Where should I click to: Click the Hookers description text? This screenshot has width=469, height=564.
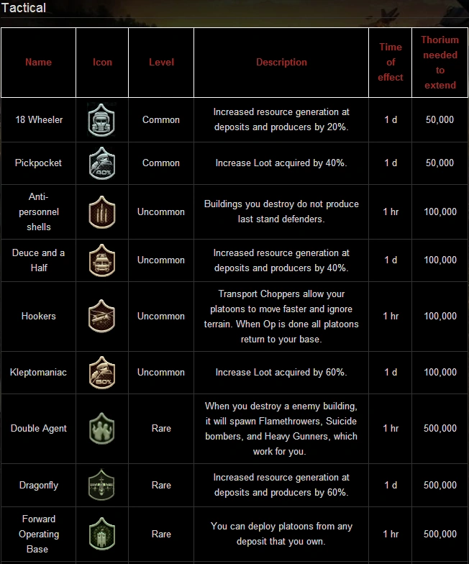[x=281, y=317]
